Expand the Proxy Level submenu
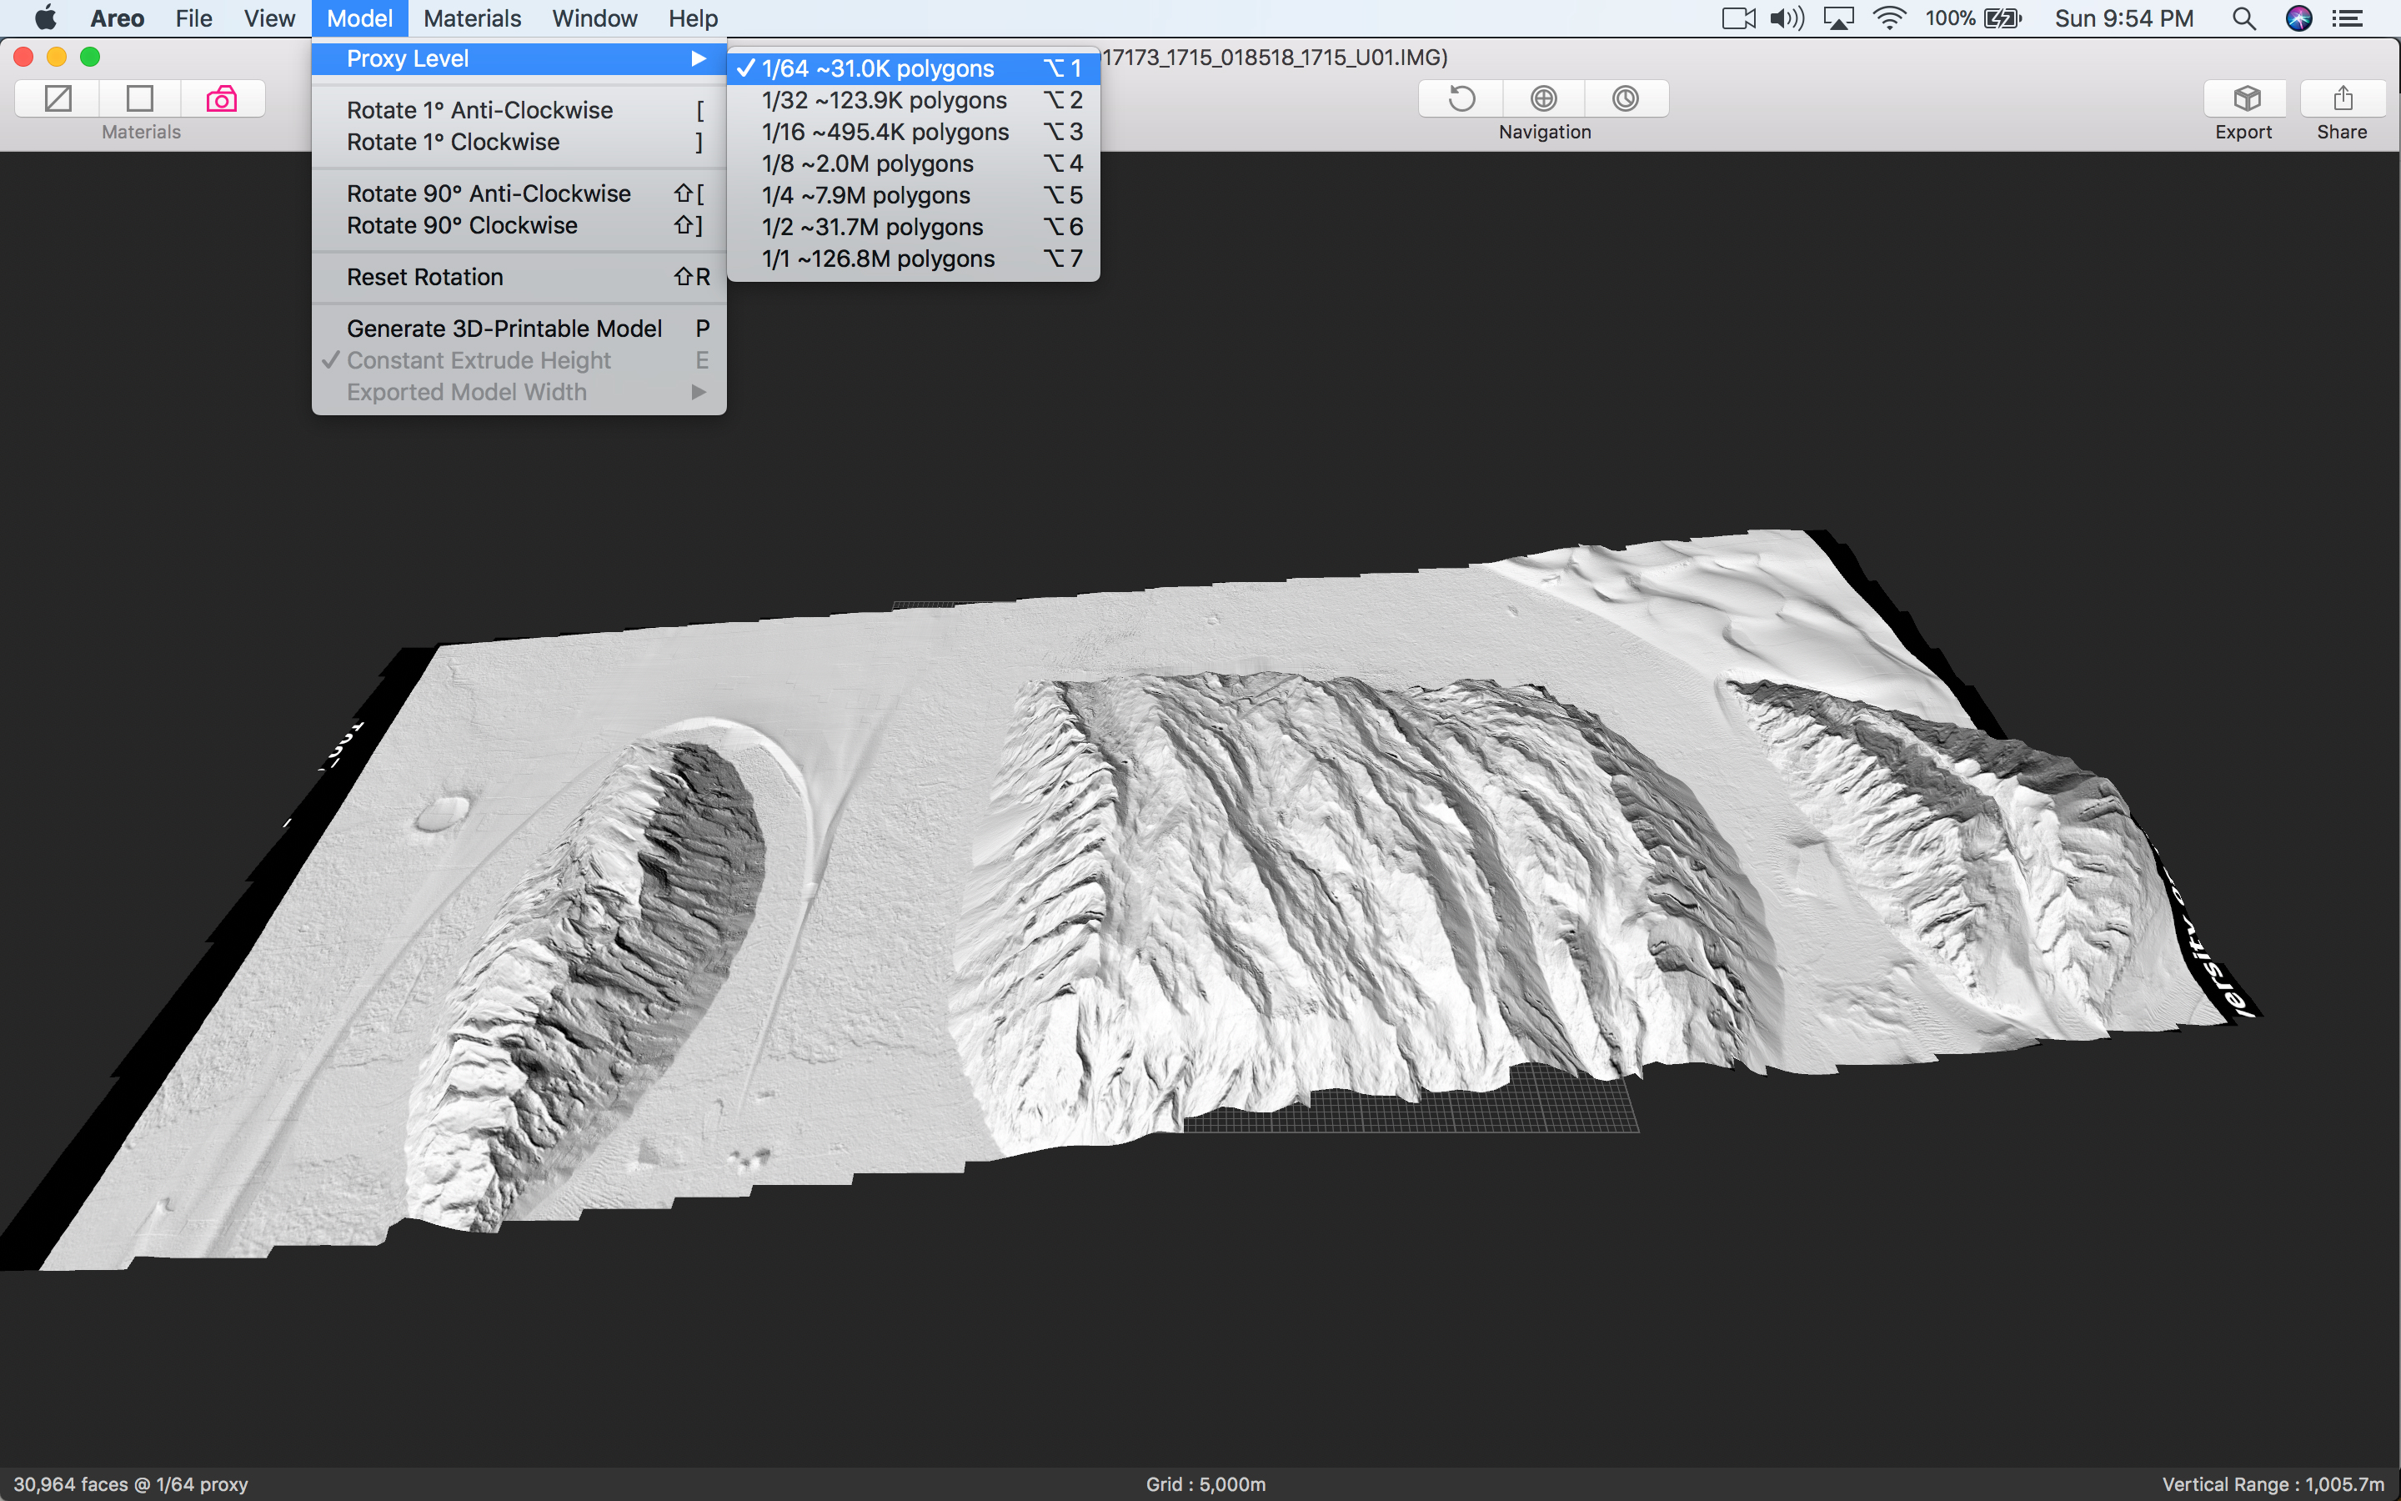This screenshot has width=2401, height=1501. [x=518, y=58]
